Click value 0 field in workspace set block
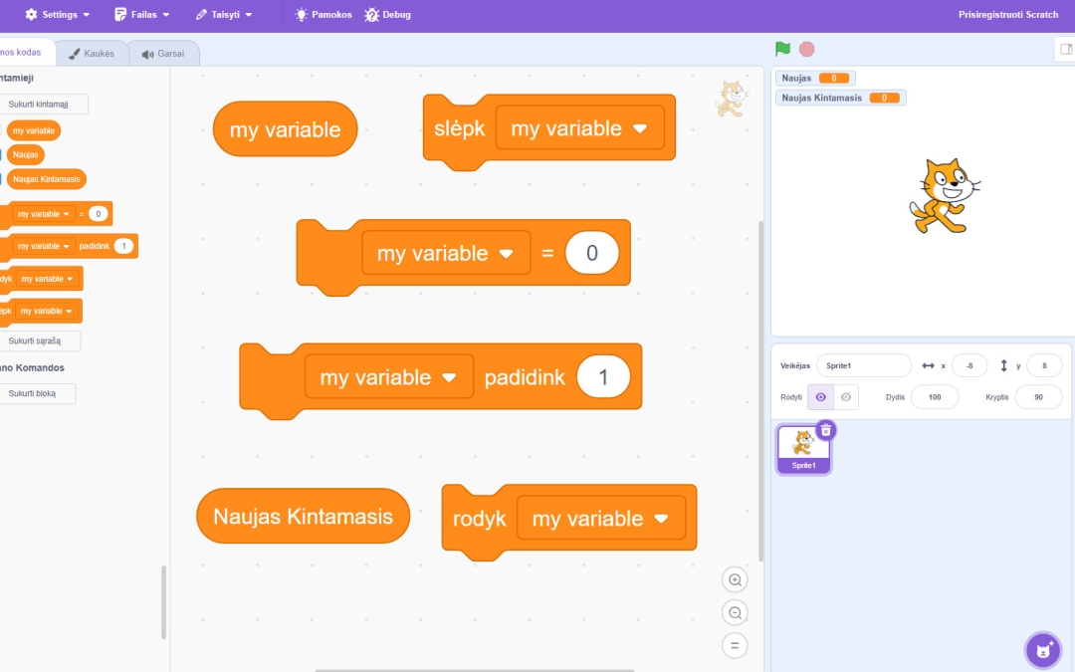Screen dimensions: 1075x672 [591, 253]
